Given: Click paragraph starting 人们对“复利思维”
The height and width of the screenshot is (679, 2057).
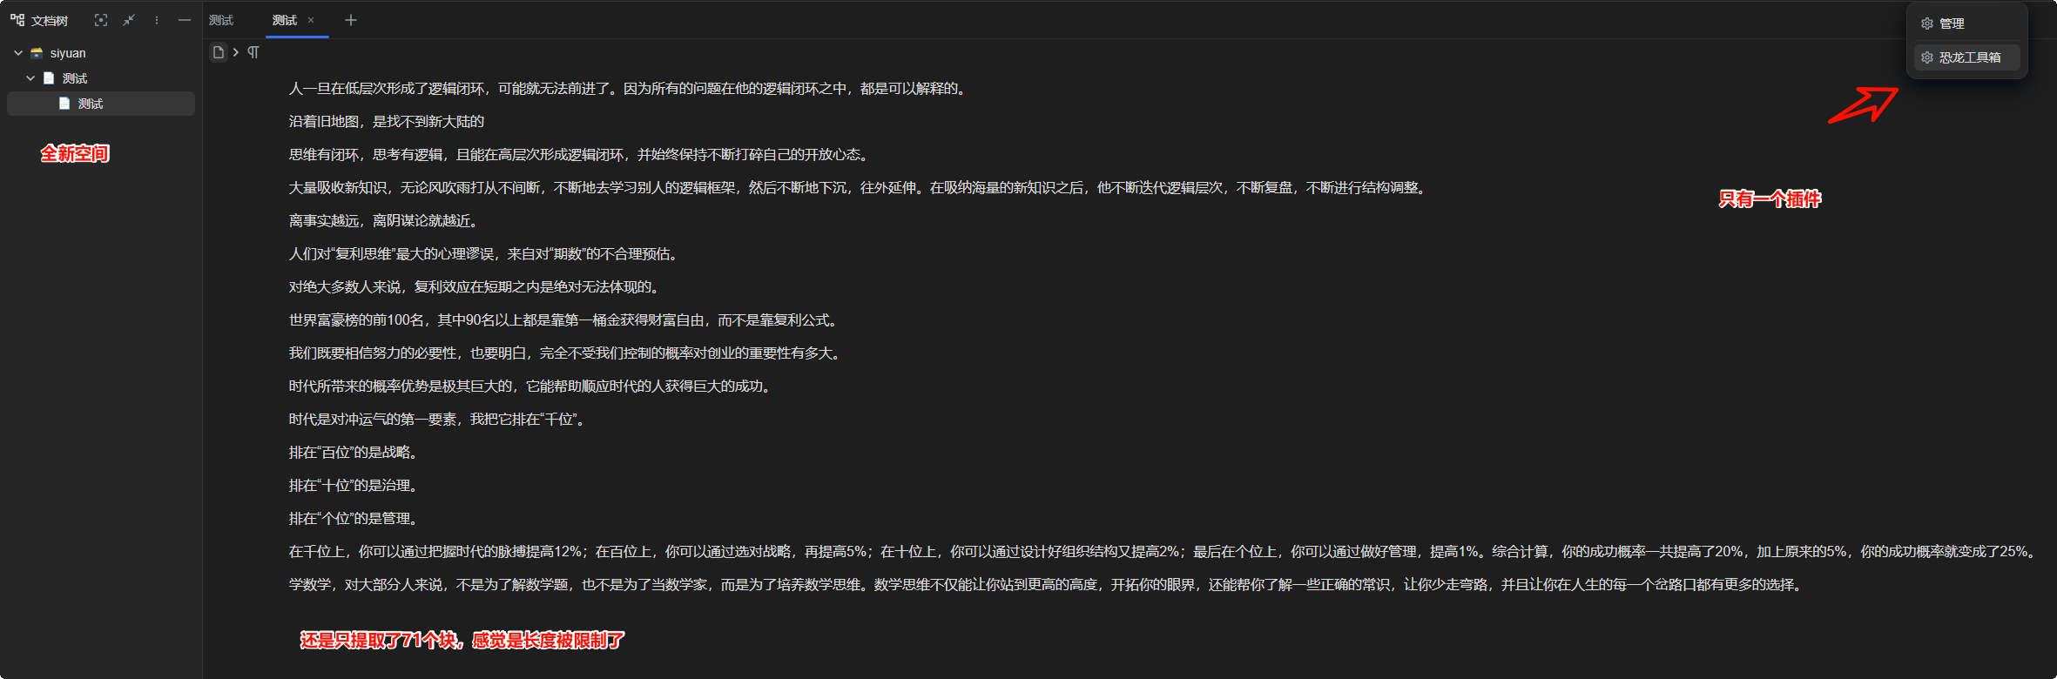Looking at the screenshot, I should click(486, 254).
